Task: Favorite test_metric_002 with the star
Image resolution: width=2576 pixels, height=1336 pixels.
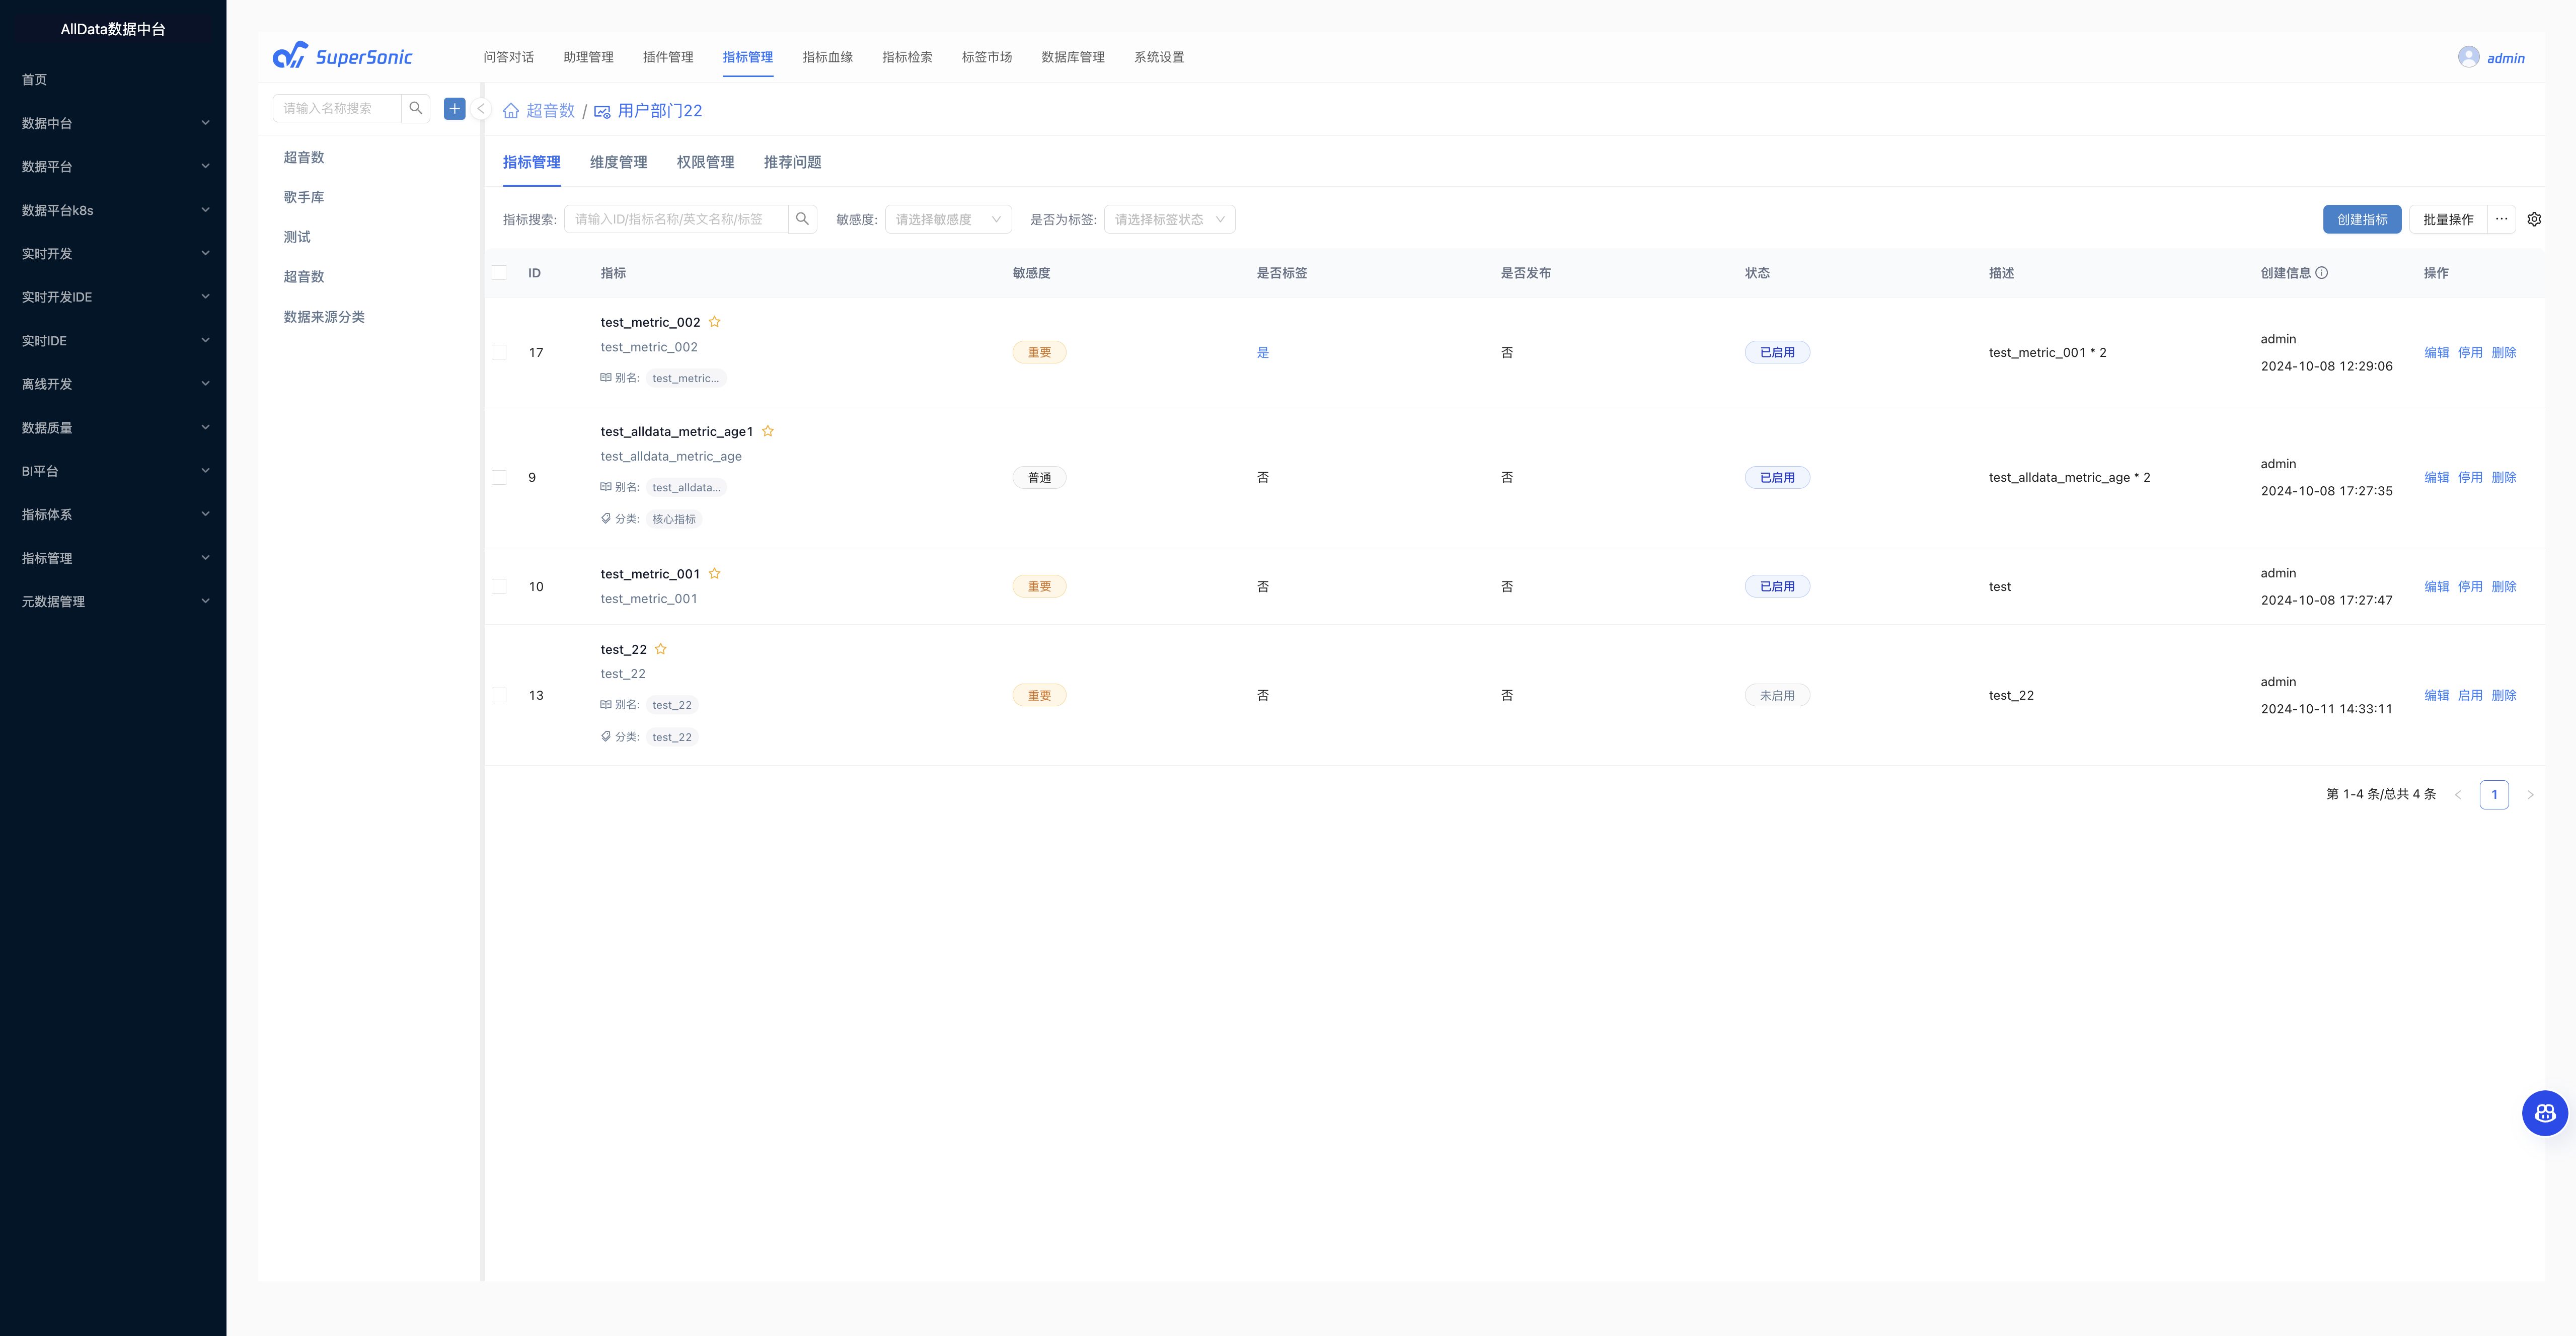Action: [714, 322]
